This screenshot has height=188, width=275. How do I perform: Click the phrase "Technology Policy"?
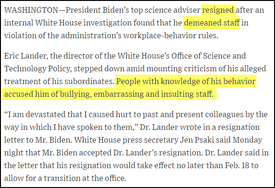37,68
